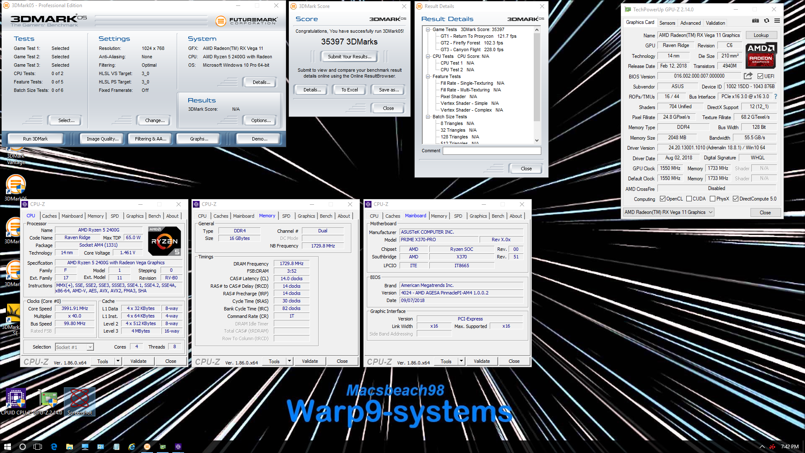Click the Ryzen 5 logo in CPU-Z
805x453 pixels.
[x=165, y=241]
